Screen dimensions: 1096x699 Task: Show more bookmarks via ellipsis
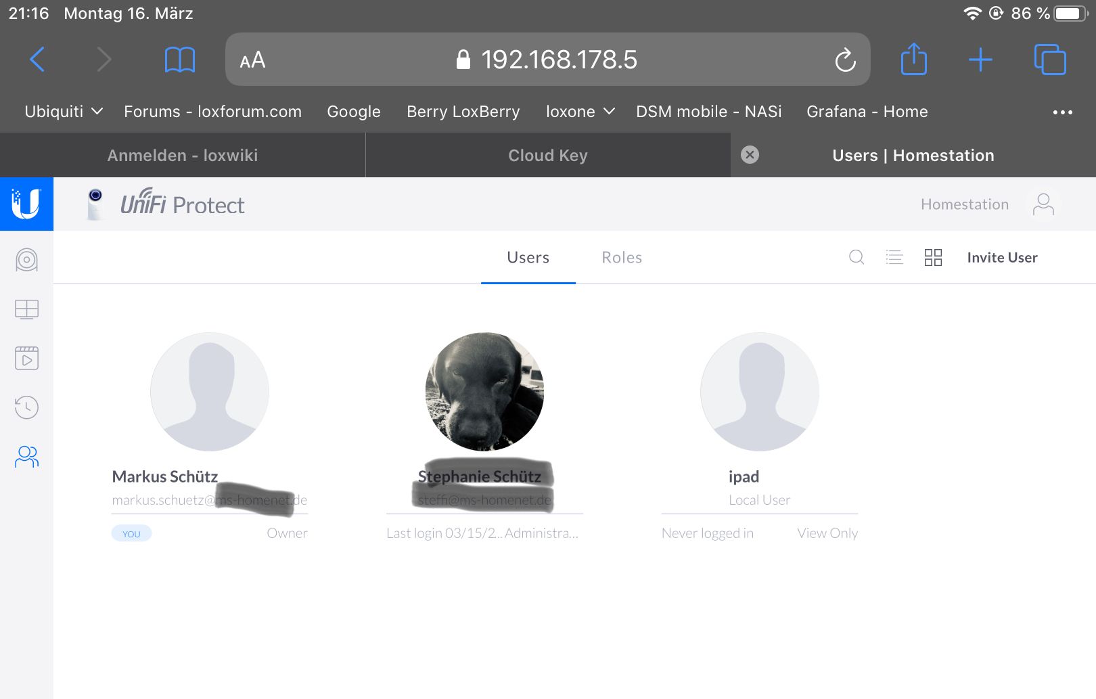point(1062,112)
